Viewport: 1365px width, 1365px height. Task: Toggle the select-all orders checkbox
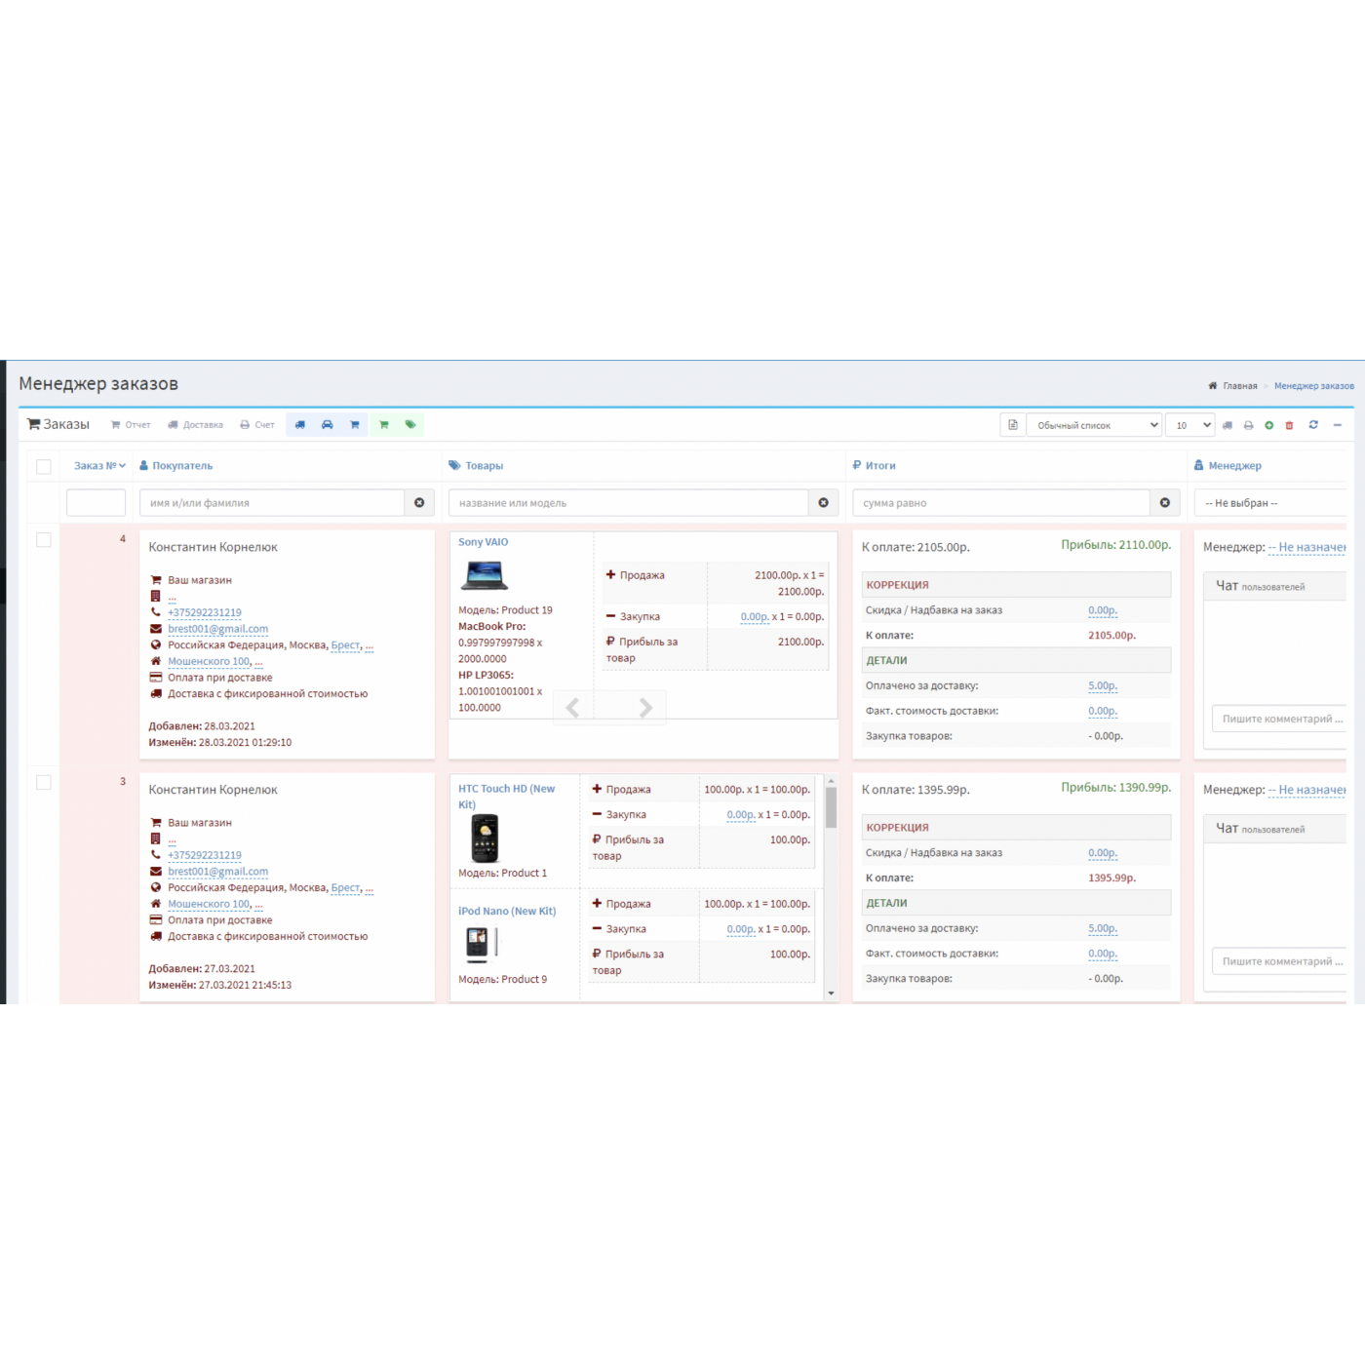coord(44,467)
